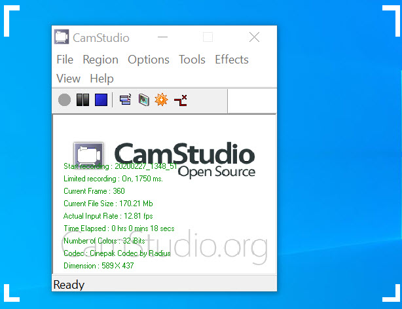Click the red SWF converter icon
402x309 pixels.
(x=181, y=100)
